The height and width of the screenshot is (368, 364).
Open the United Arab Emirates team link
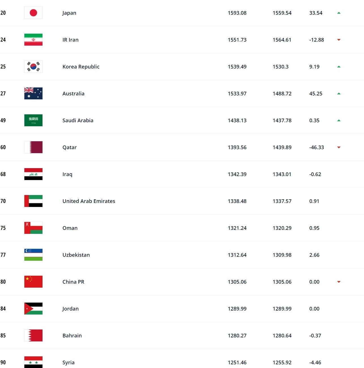pyautogui.click(x=89, y=201)
